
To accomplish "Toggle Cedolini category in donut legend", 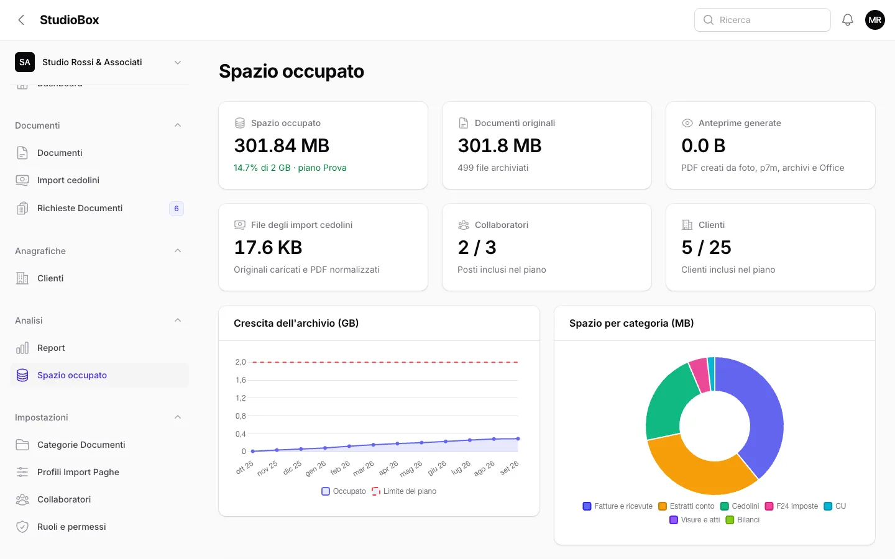I will point(740,506).
